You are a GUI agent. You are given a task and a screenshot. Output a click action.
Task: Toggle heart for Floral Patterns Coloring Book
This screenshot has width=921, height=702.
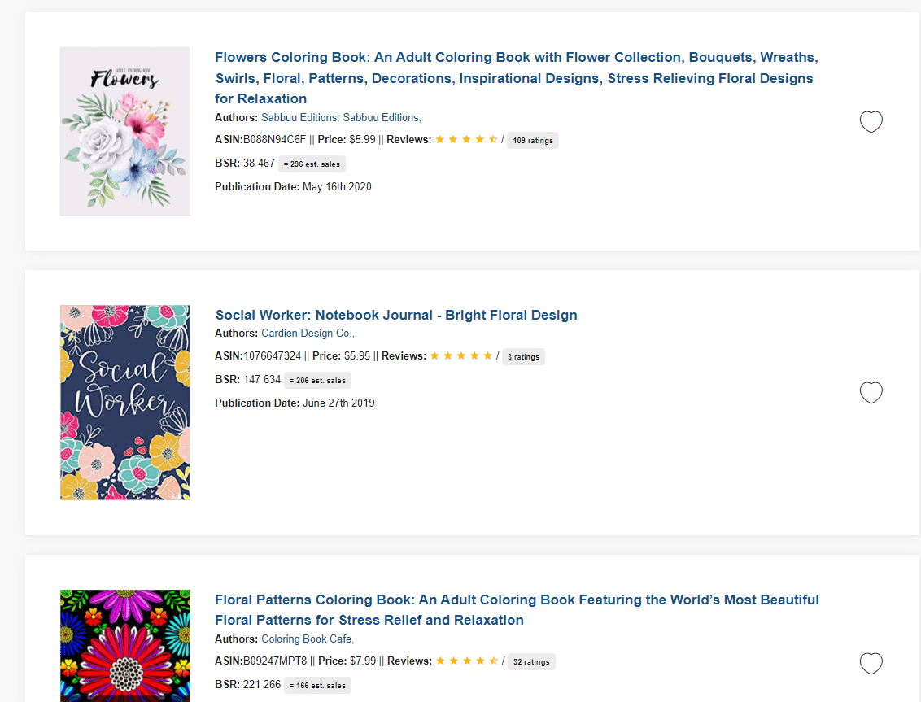(871, 663)
